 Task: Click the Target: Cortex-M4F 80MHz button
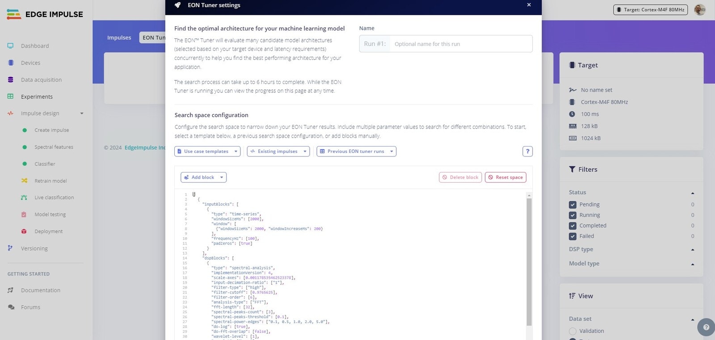point(650,9)
